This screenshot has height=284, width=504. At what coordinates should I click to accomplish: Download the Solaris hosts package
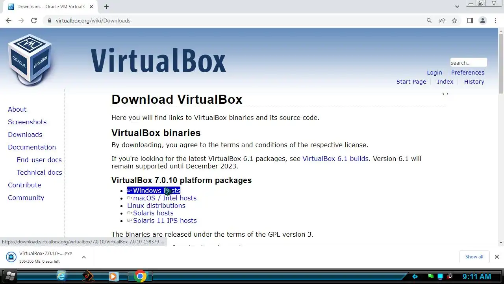[150, 213]
